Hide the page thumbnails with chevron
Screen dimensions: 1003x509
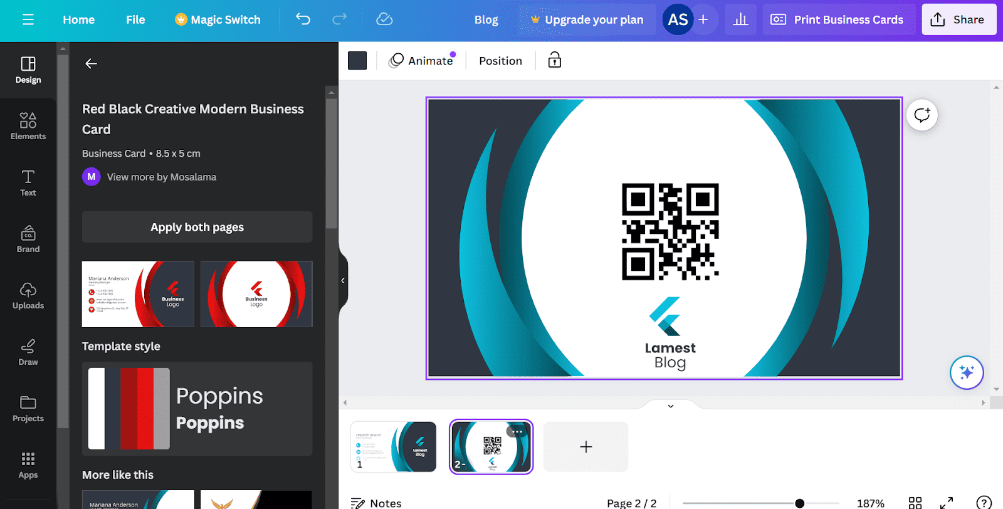click(x=671, y=406)
